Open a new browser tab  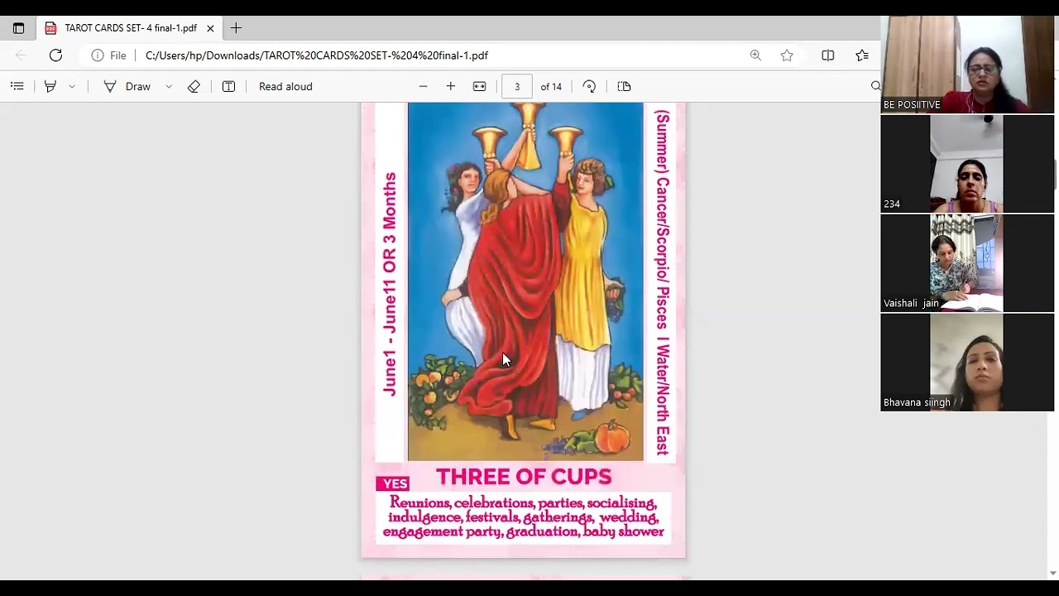(x=236, y=28)
